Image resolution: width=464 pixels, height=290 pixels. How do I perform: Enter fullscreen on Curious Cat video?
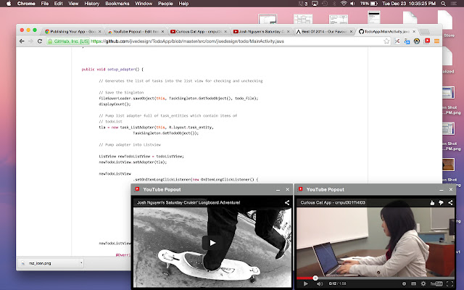(x=449, y=283)
